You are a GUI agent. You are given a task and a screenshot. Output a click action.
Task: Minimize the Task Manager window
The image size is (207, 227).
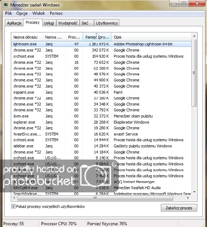pyautogui.click(x=174, y=4)
